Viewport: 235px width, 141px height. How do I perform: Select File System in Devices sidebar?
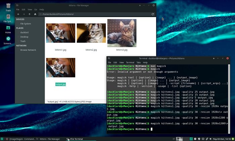tap(26, 24)
